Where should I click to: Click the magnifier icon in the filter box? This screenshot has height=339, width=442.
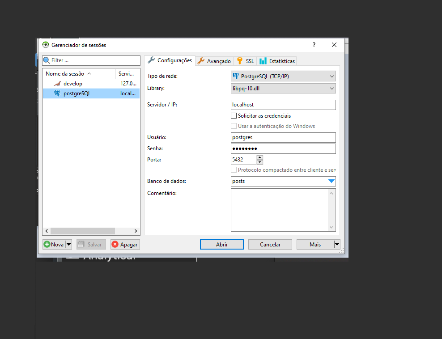[x=47, y=60]
